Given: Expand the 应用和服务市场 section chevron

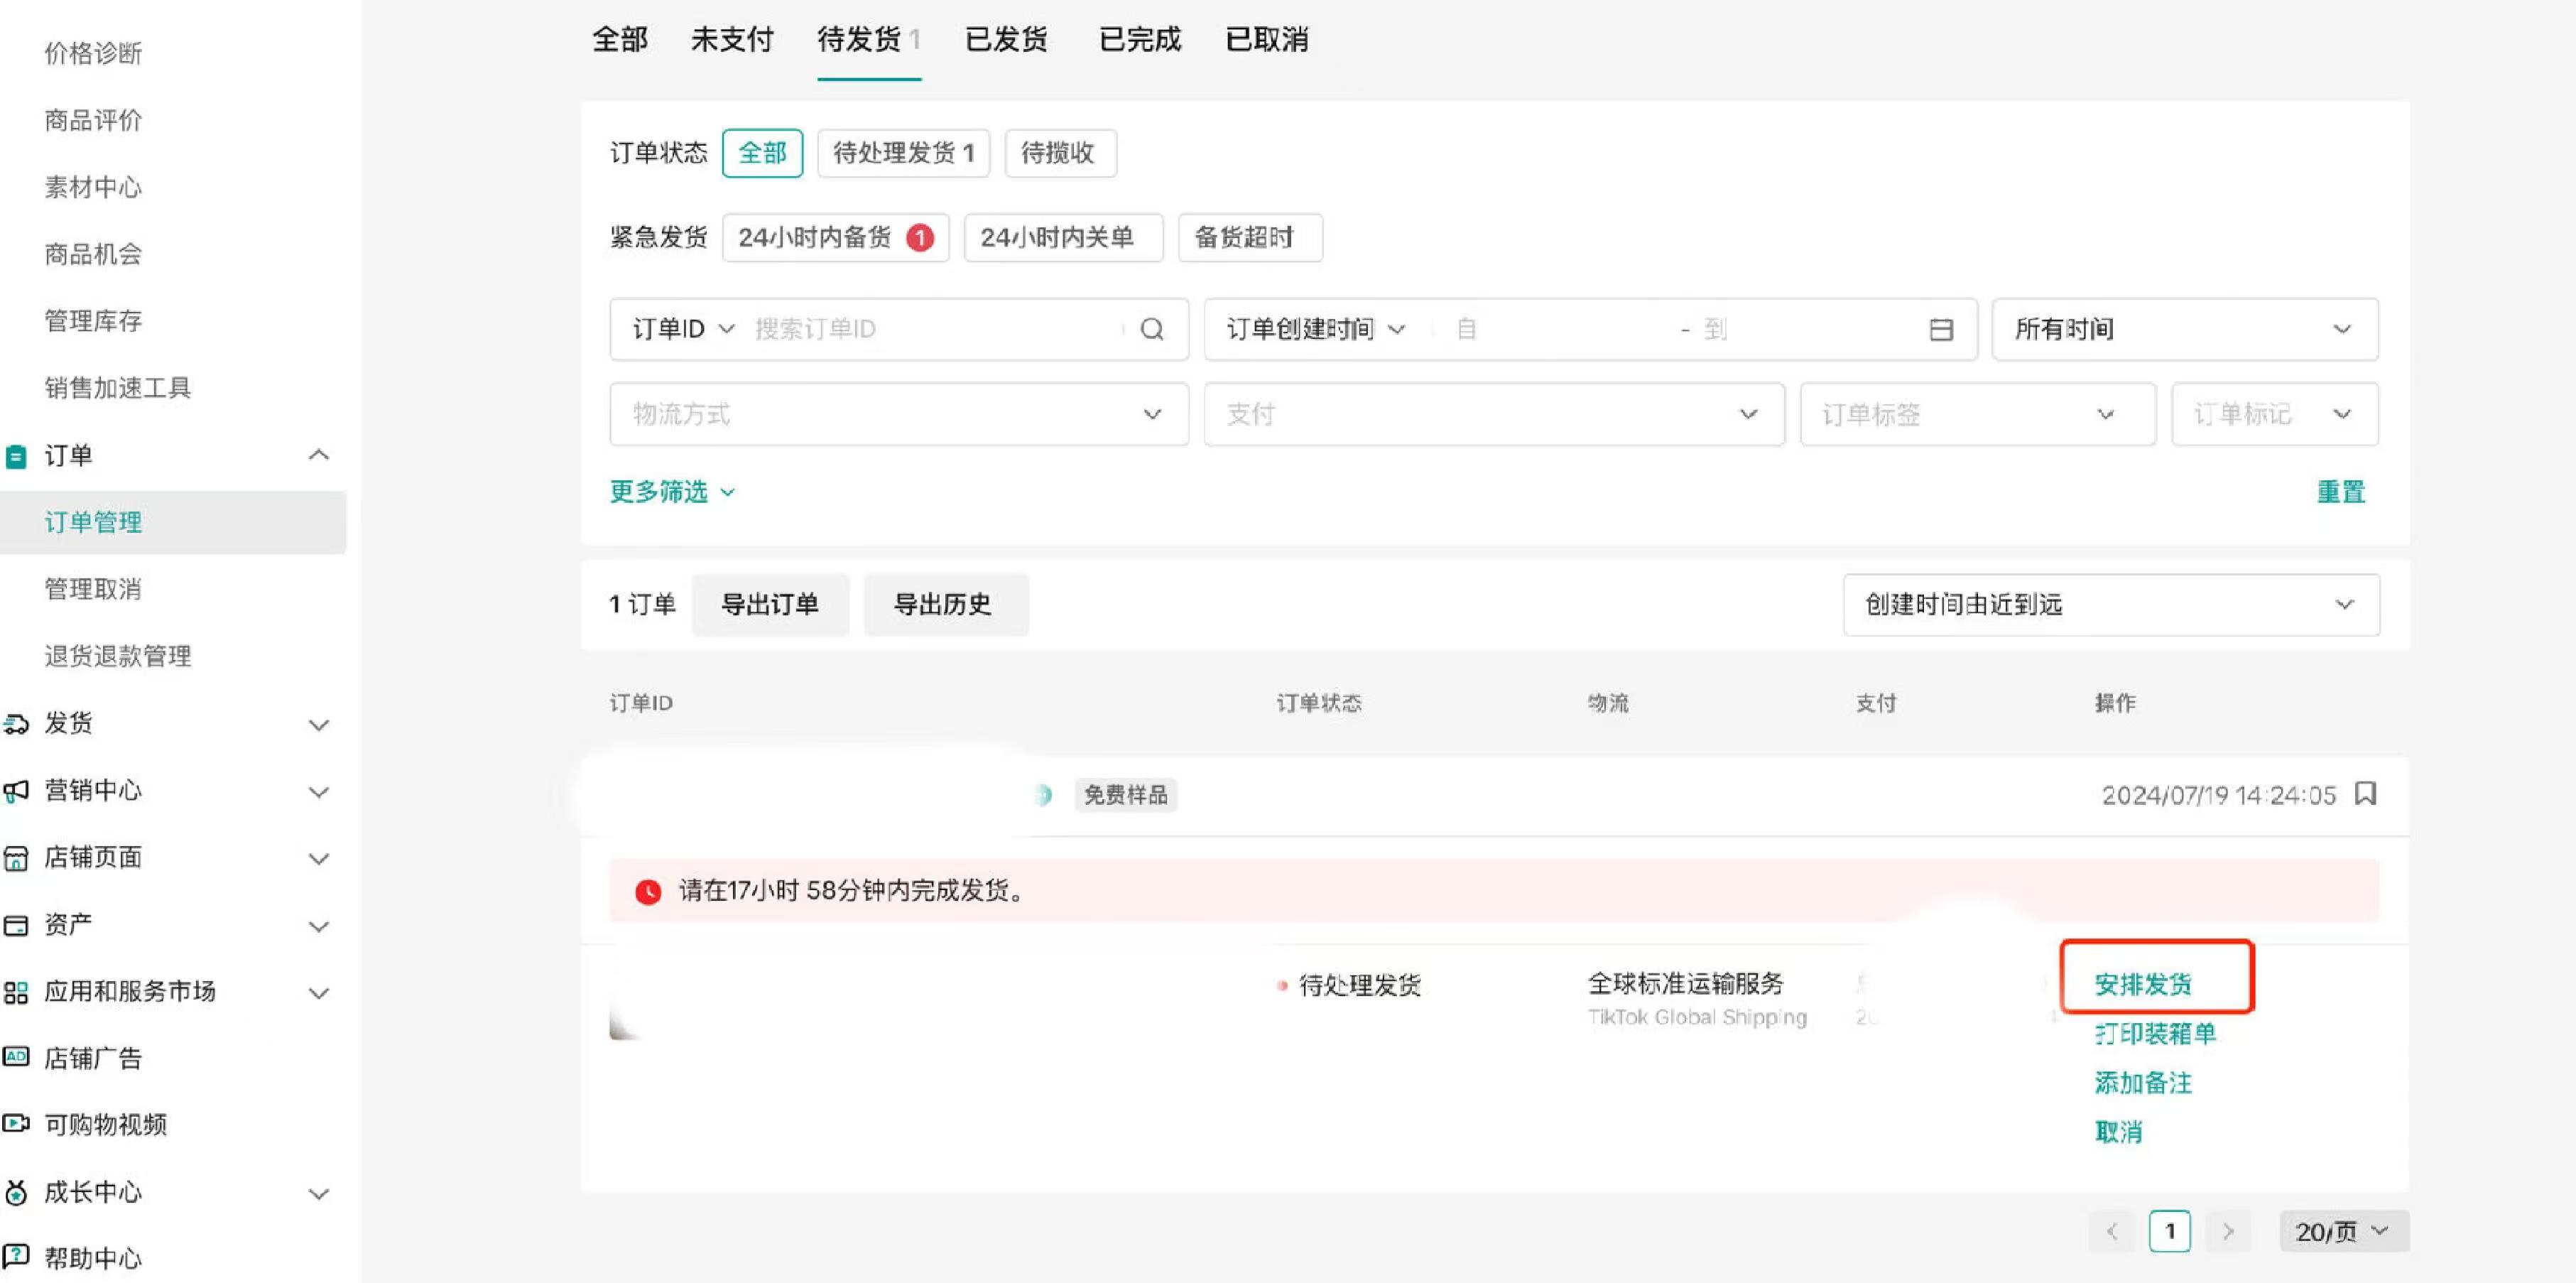Looking at the screenshot, I should tap(318, 993).
